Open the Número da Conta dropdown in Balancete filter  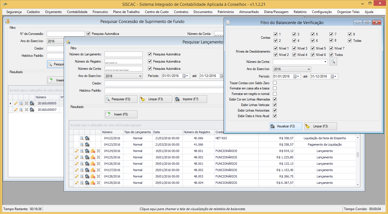[325, 62]
